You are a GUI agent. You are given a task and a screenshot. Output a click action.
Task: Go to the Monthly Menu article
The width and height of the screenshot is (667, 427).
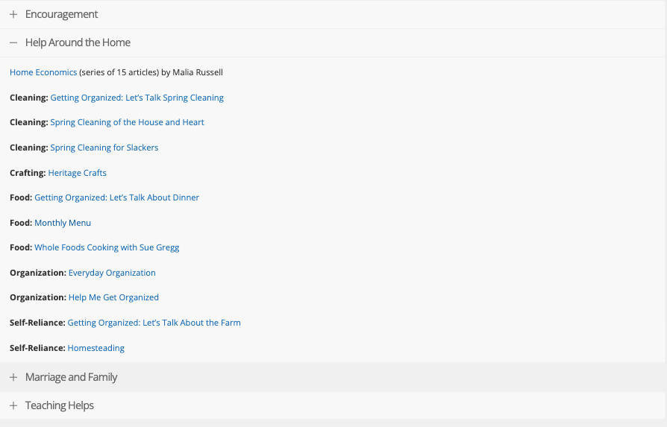tap(63, 223)
